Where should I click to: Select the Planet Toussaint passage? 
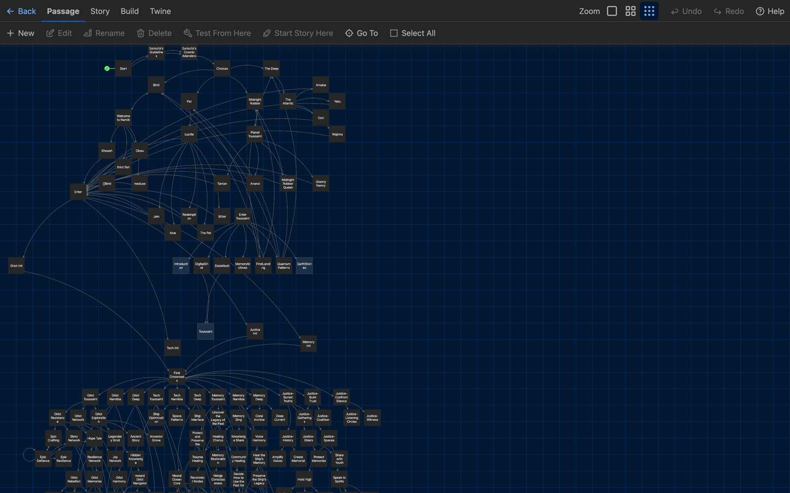255,134
